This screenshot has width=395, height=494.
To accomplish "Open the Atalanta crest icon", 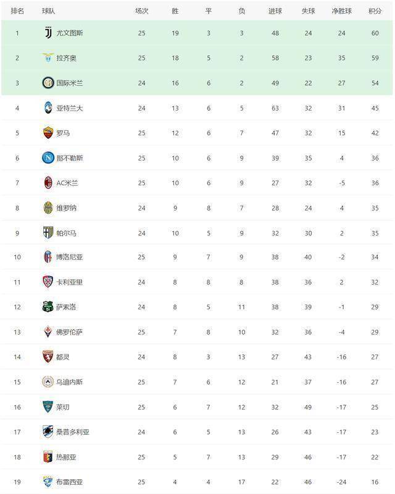I will click(48, 107).
